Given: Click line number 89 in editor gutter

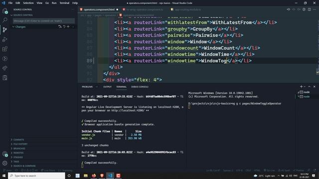Looking at the screenshot, I should tap(89, 61).
